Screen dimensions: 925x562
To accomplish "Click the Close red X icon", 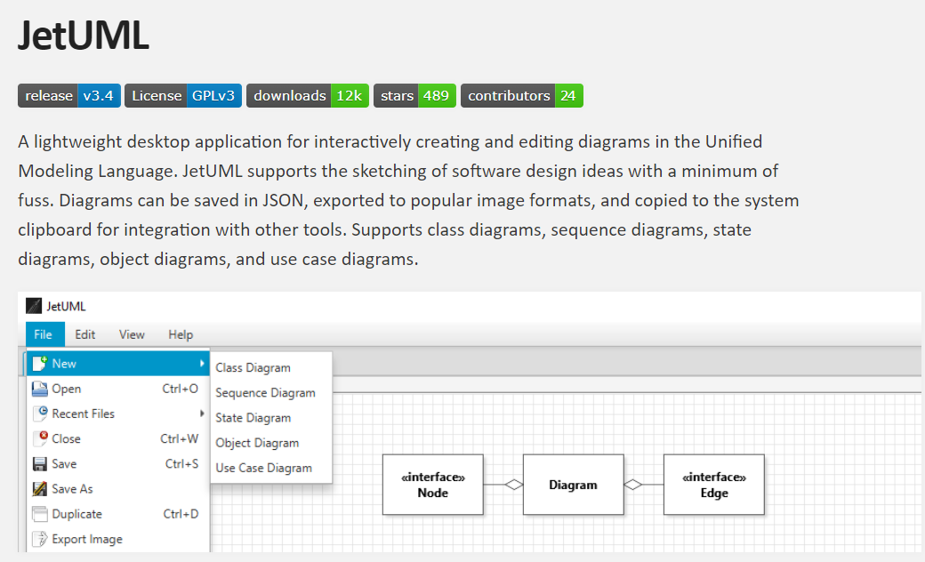I will [40, 438].
